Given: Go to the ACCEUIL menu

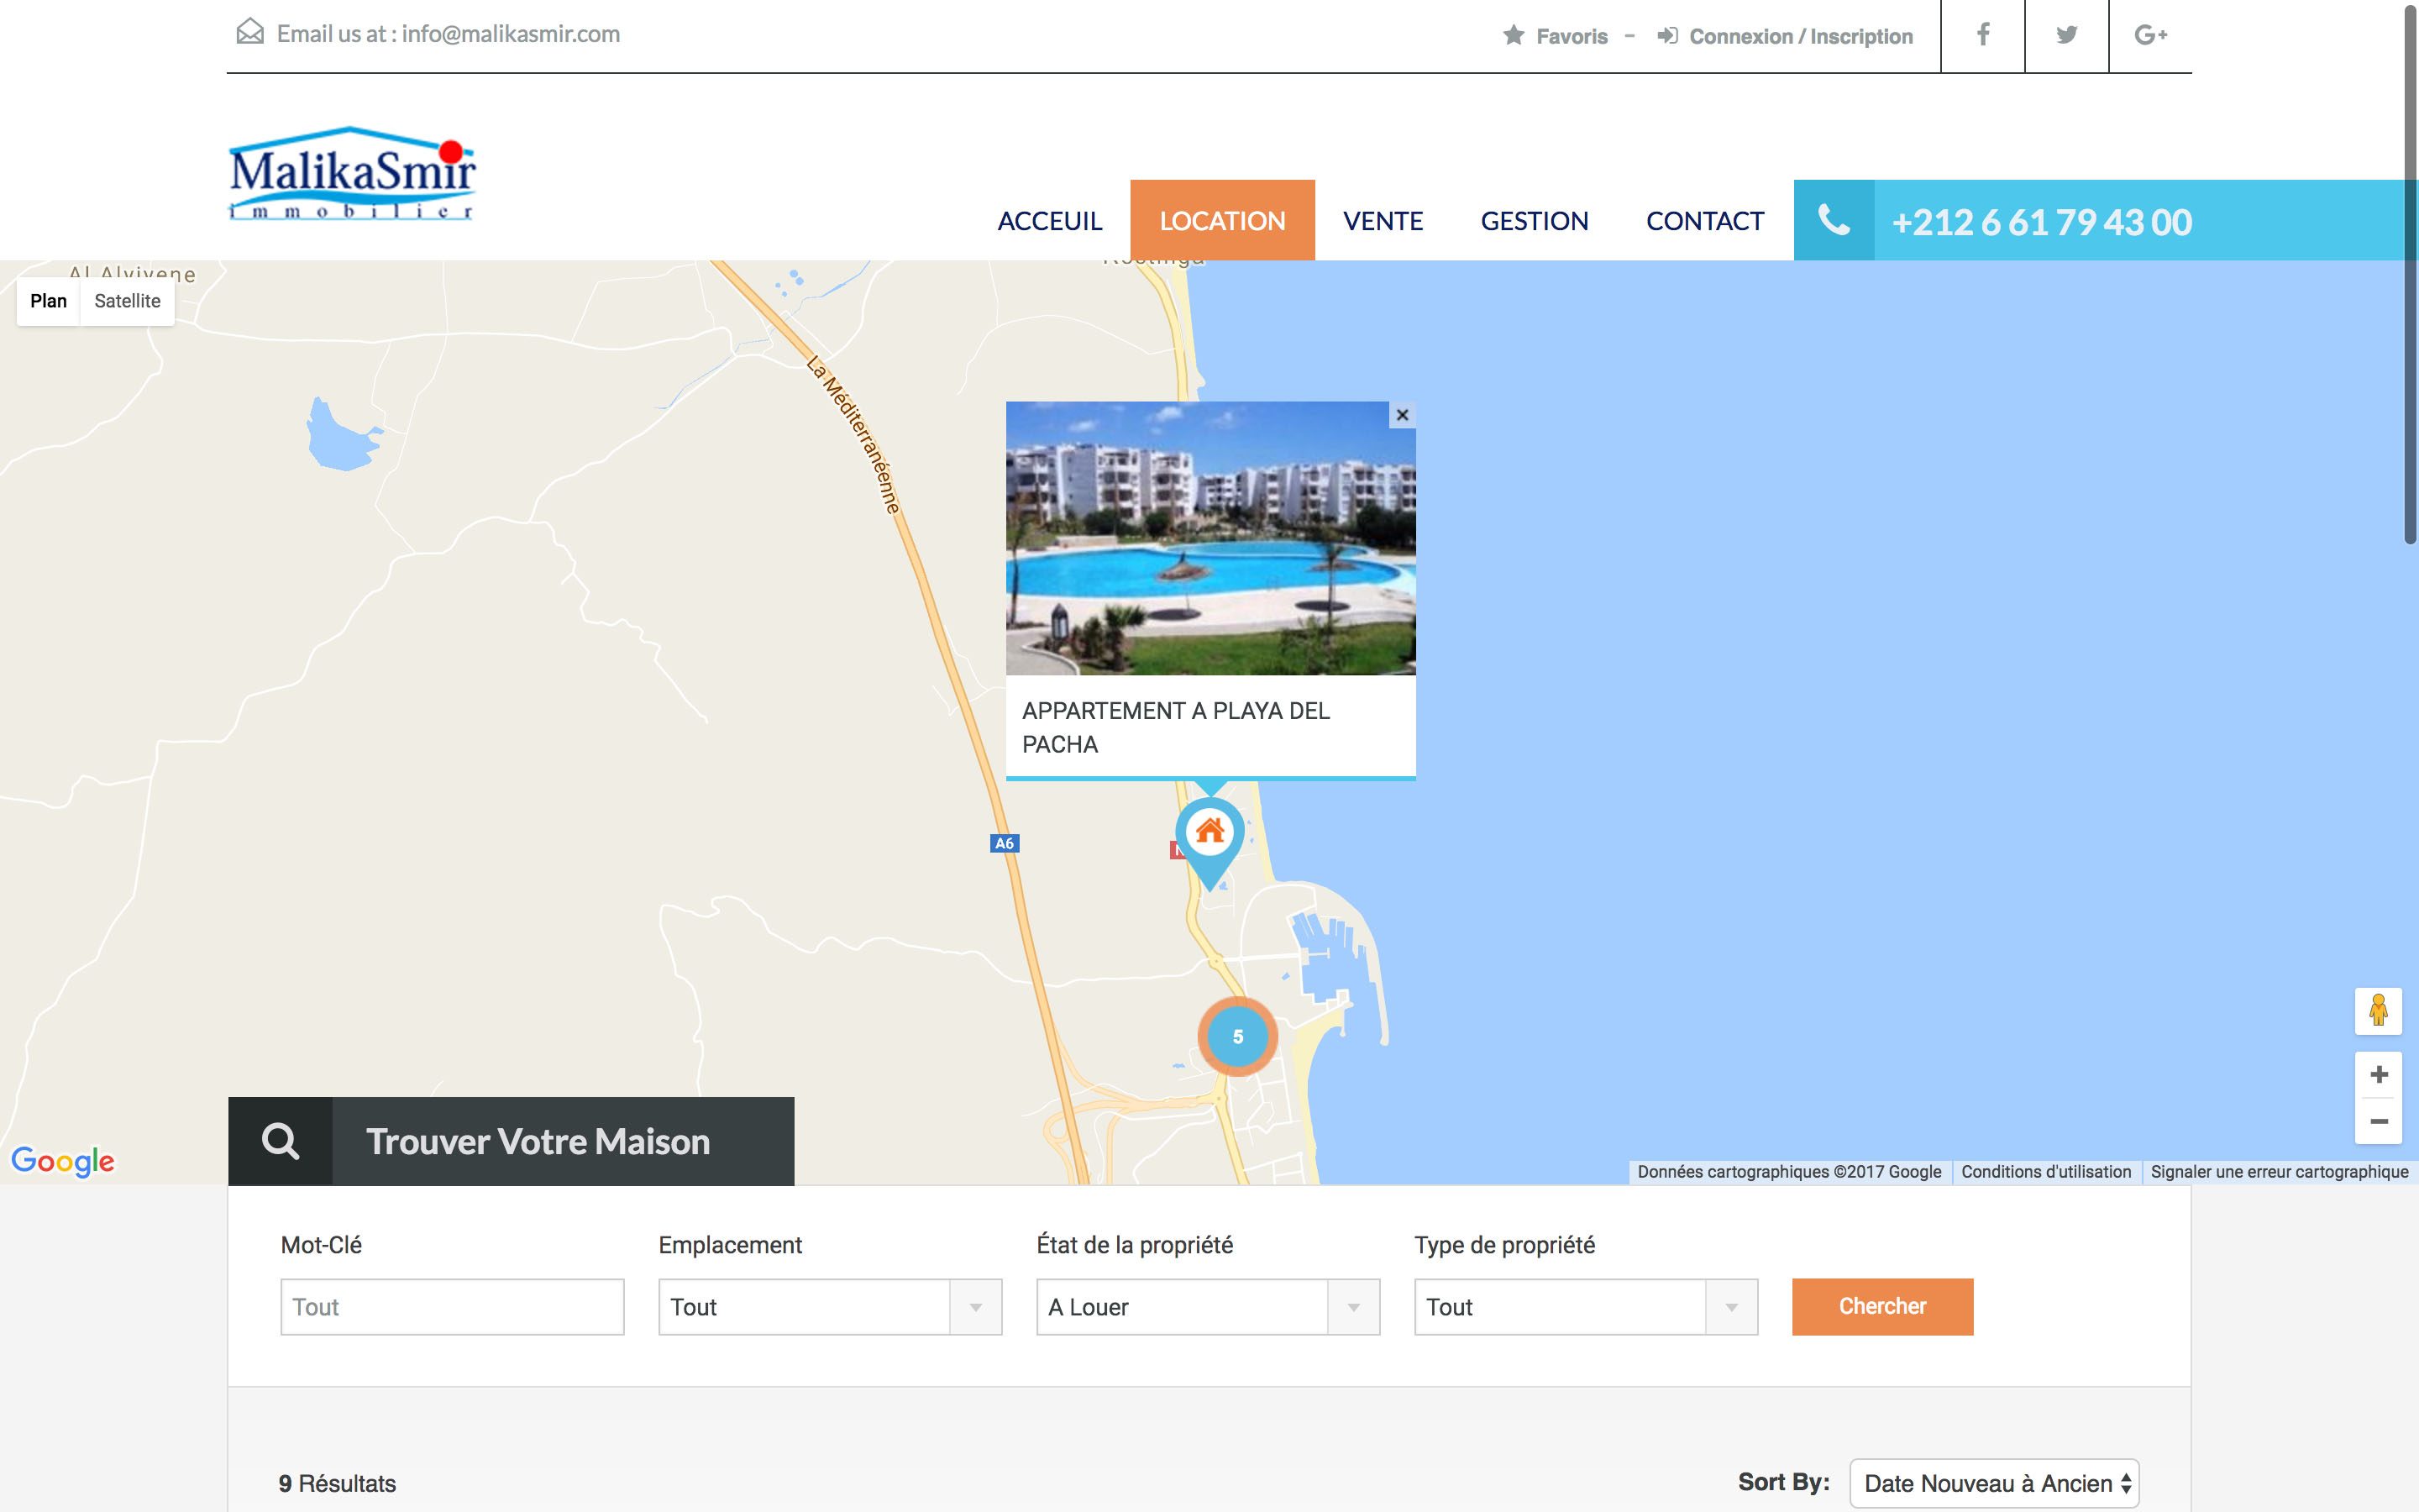Looking at the screenshot, I should pos(1050,221).
